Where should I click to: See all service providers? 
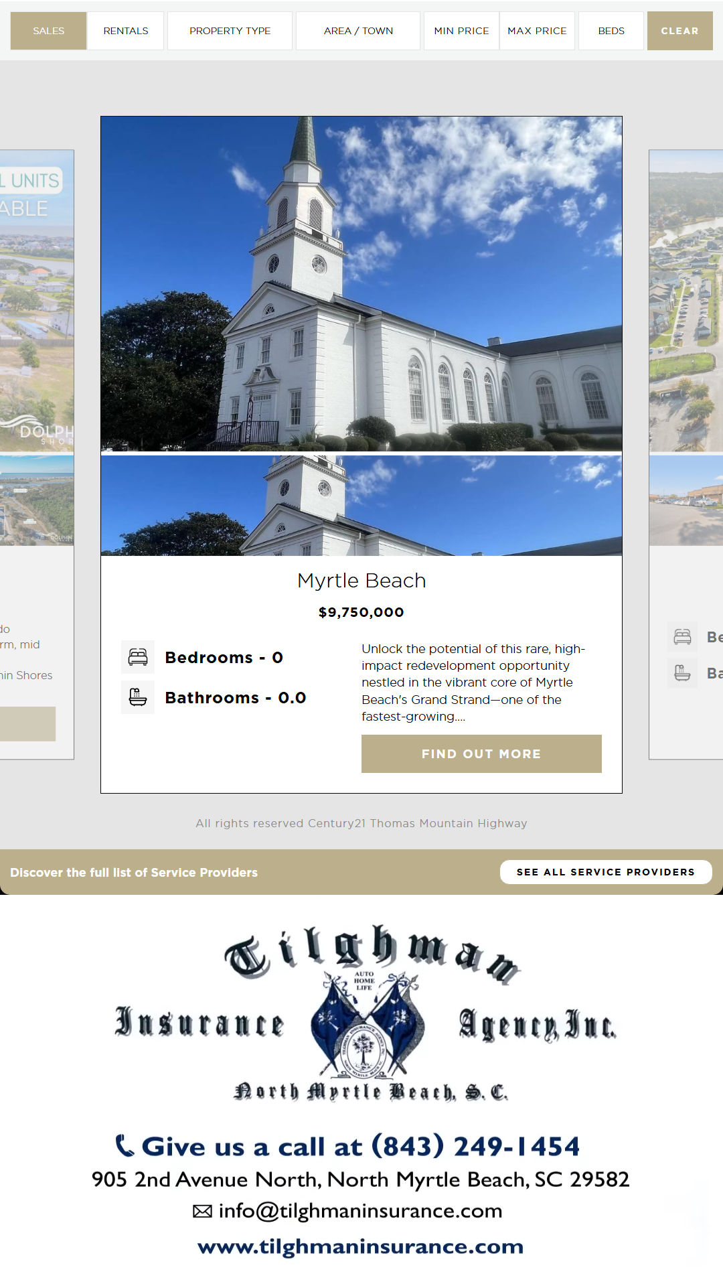click(606, 872)
